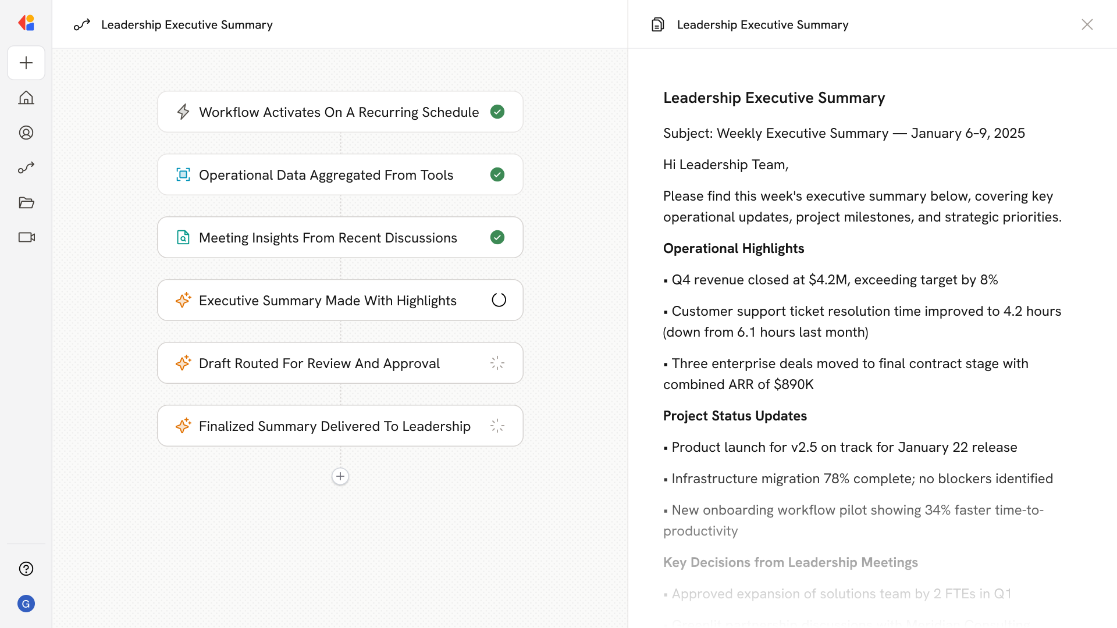
Task: Click the Leadership Executive Summary workflow title
Action: pos(187,24)
